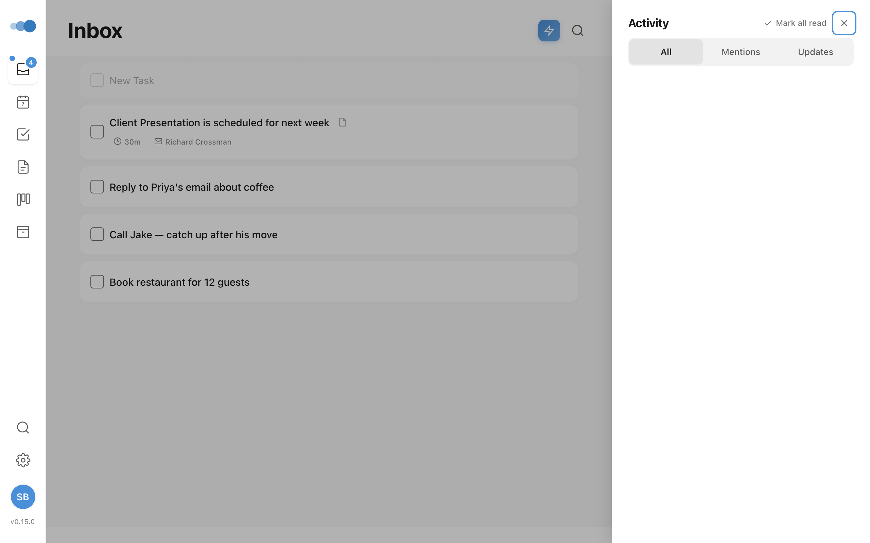Screen dimensions: 870x543
Task: Open the Archive sidebar icon
Action: pos(23,232)
